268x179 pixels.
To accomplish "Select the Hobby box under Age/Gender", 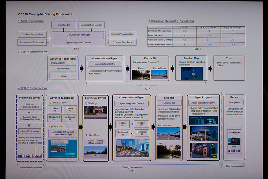I will tap(63, 76).
